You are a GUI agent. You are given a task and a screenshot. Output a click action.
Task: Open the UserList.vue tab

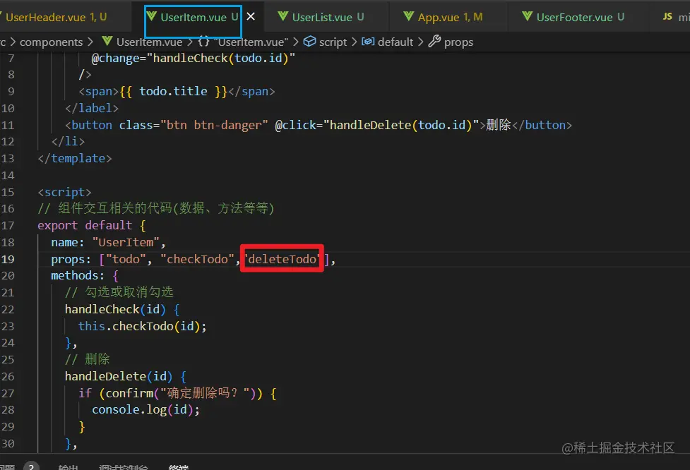pos(328,17)
